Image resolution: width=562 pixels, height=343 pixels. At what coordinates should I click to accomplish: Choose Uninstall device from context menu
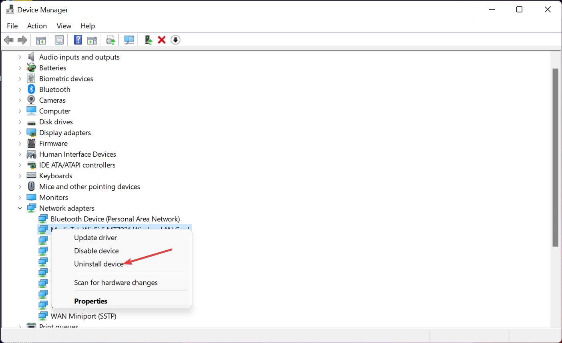tap(98, 264)
